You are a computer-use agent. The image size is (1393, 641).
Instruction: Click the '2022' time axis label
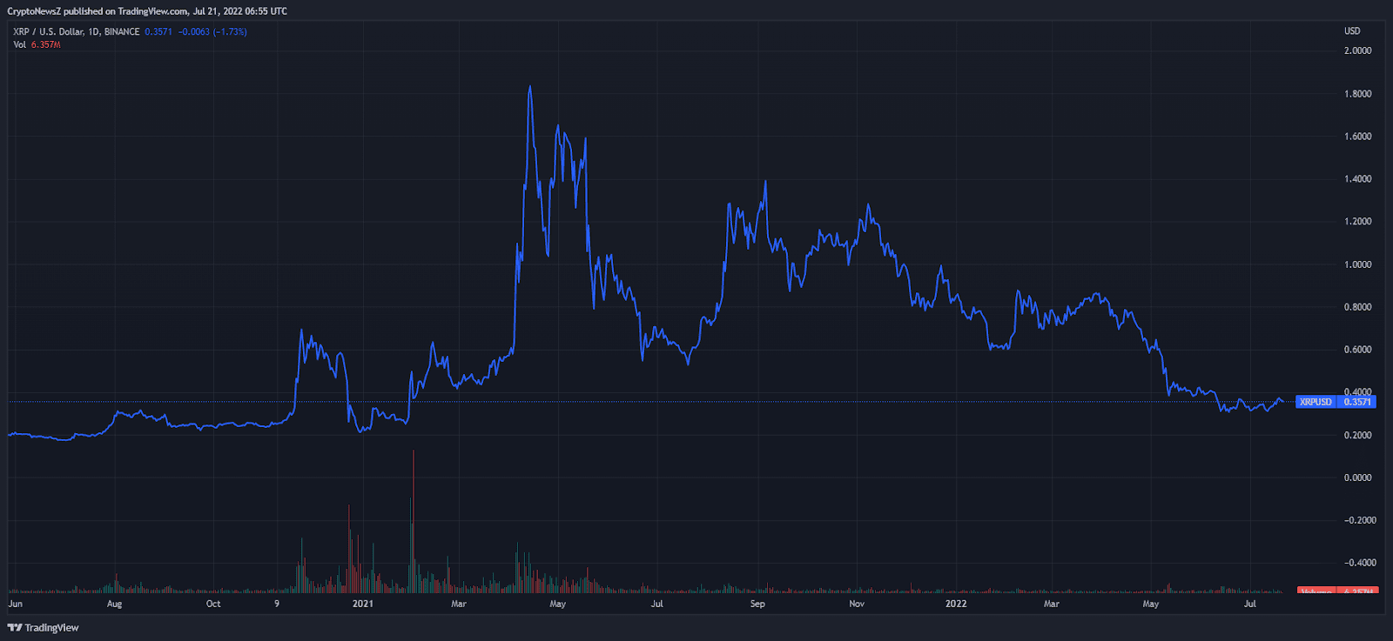956,604
